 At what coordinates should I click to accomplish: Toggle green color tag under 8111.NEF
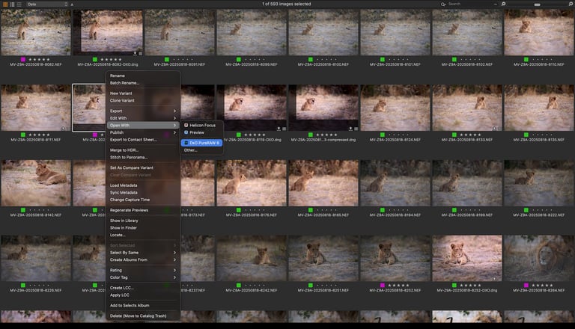(23, 135)
